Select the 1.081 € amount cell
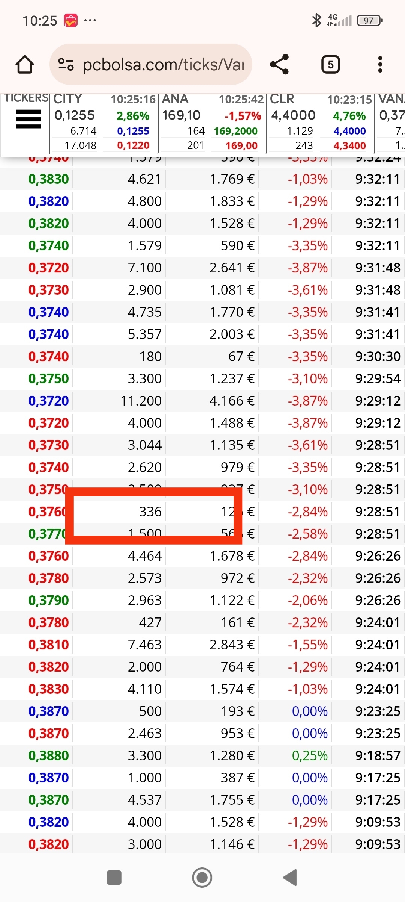 [x=232, y=290]
